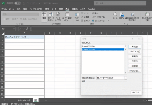Image resolution: width=152 pixels, height=105 pixels.
Task: Switch to the すべてのレコード sheet tab
Action: point(24,100)
